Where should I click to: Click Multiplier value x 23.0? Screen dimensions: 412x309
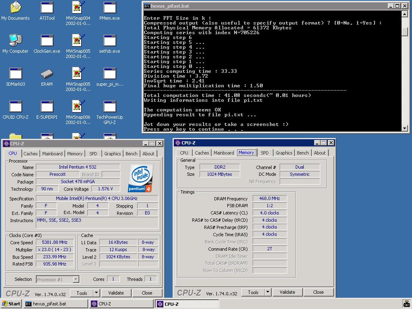point(55,249)
